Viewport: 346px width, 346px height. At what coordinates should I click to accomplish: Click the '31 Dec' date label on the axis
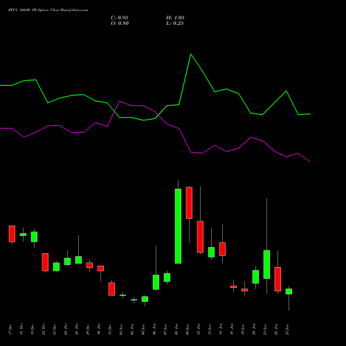coord(110,329)
